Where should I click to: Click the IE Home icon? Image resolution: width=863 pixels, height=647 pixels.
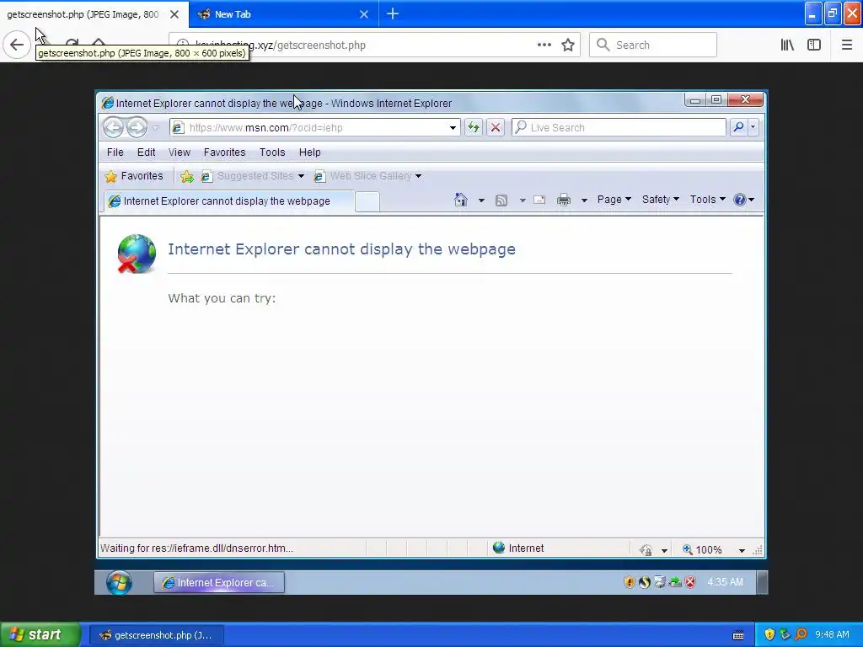pyautogui.click(x=461, y=200)
